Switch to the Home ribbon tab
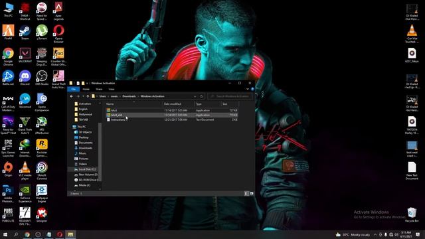The width and height of the screenshot is (425, 239). click(86, 89)
